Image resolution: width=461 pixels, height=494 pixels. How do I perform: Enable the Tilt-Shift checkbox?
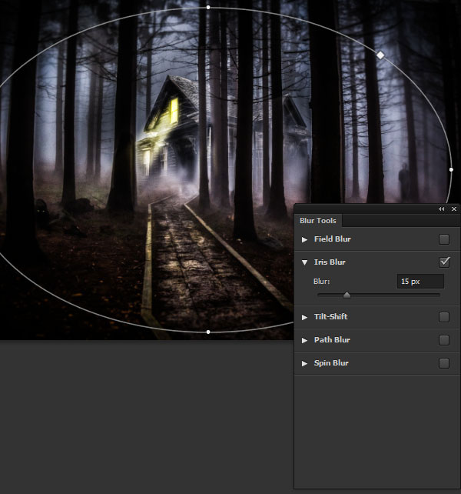[443, 317]
